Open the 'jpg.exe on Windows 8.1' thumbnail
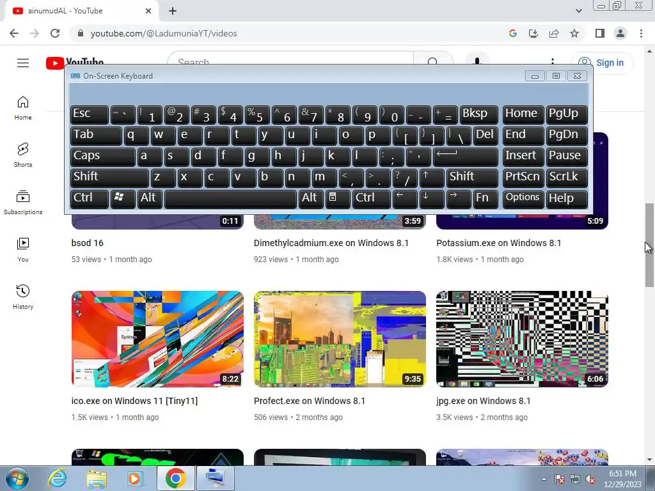The height and width of the screenshot is (491, 655). point(522,339)
